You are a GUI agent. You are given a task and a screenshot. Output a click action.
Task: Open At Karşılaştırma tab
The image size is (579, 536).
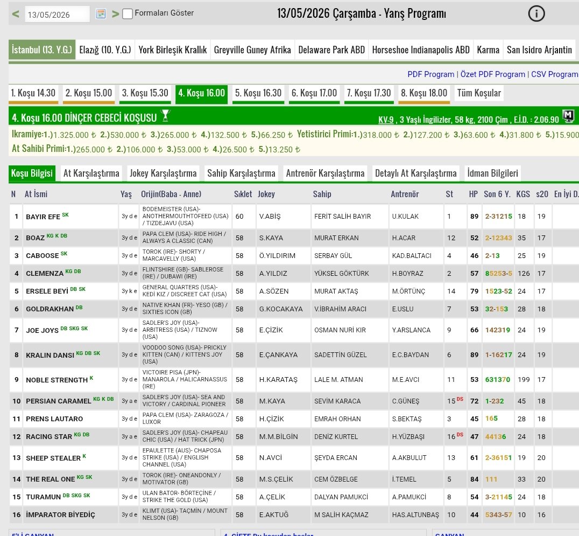click(x=91, y=173)
